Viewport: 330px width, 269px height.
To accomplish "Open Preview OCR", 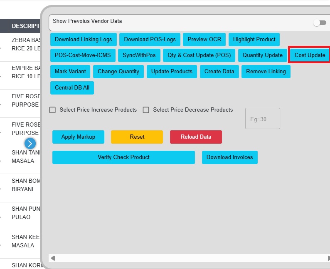I will pyautogui.click(x=204, y=40).
